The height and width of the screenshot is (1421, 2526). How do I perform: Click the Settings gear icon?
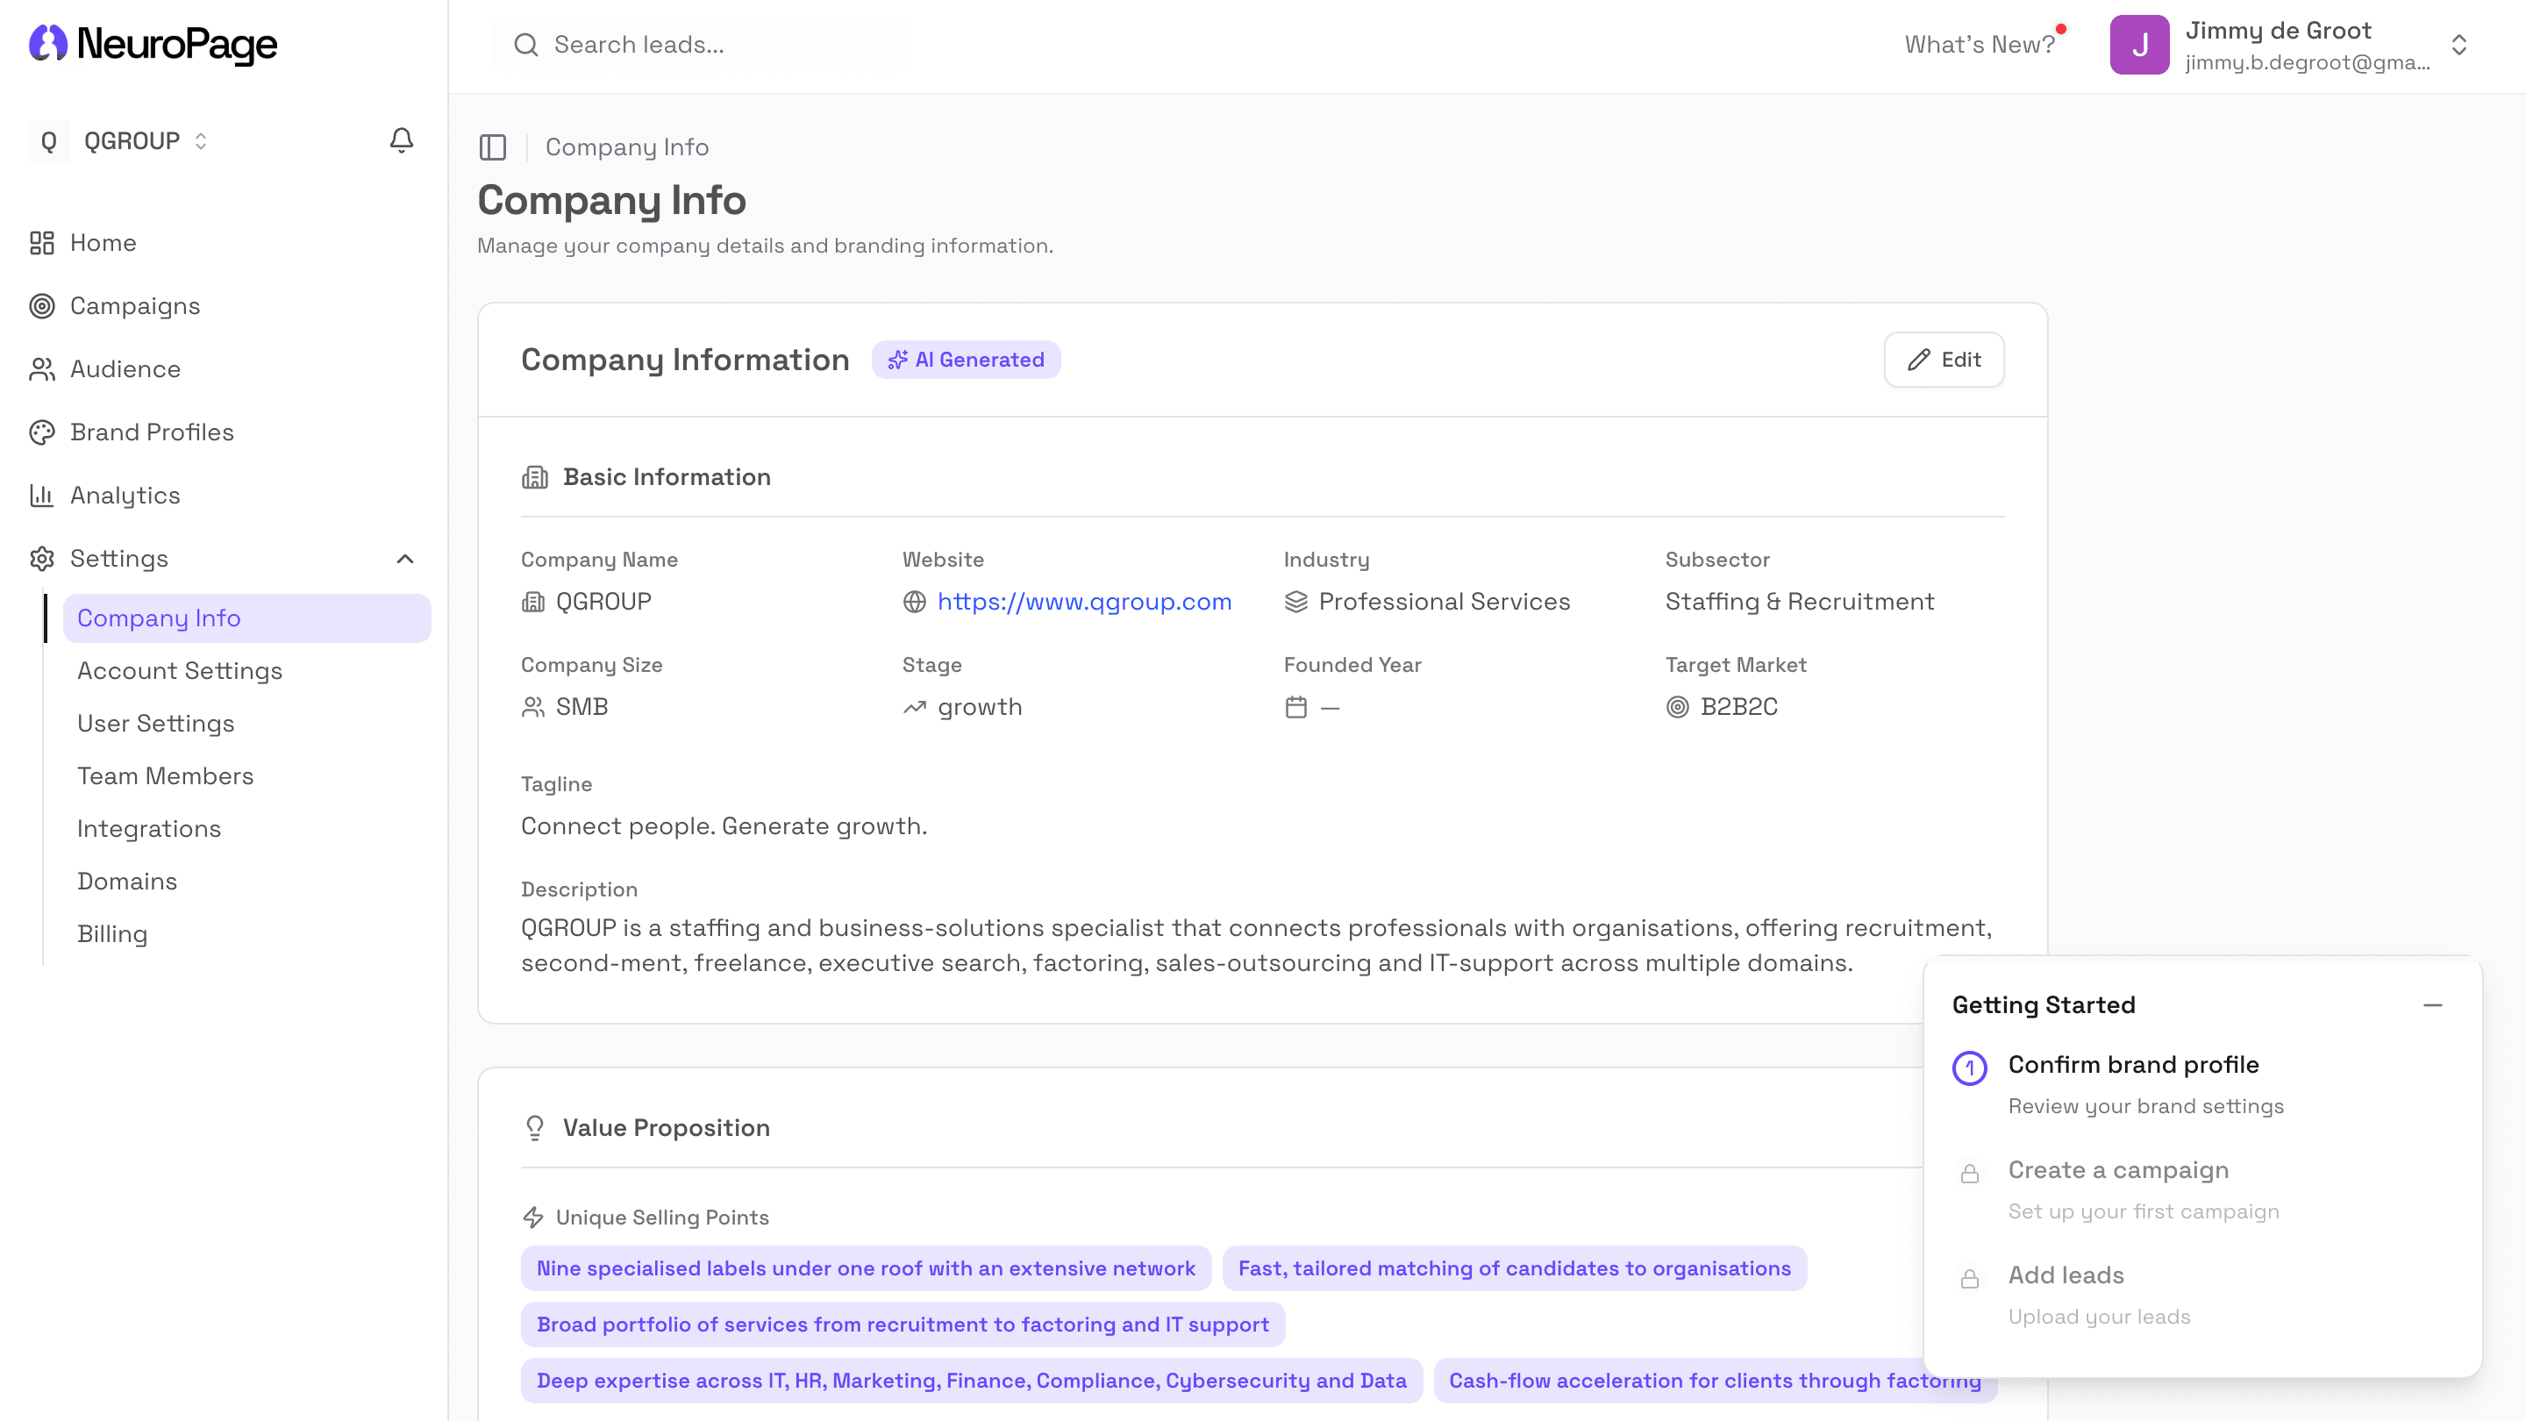tap(42, 558)
